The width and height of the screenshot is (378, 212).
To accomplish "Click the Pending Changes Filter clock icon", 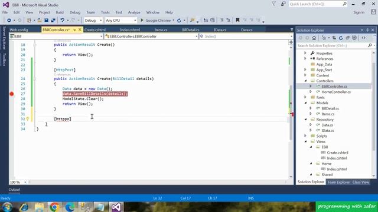I will 324,38.
